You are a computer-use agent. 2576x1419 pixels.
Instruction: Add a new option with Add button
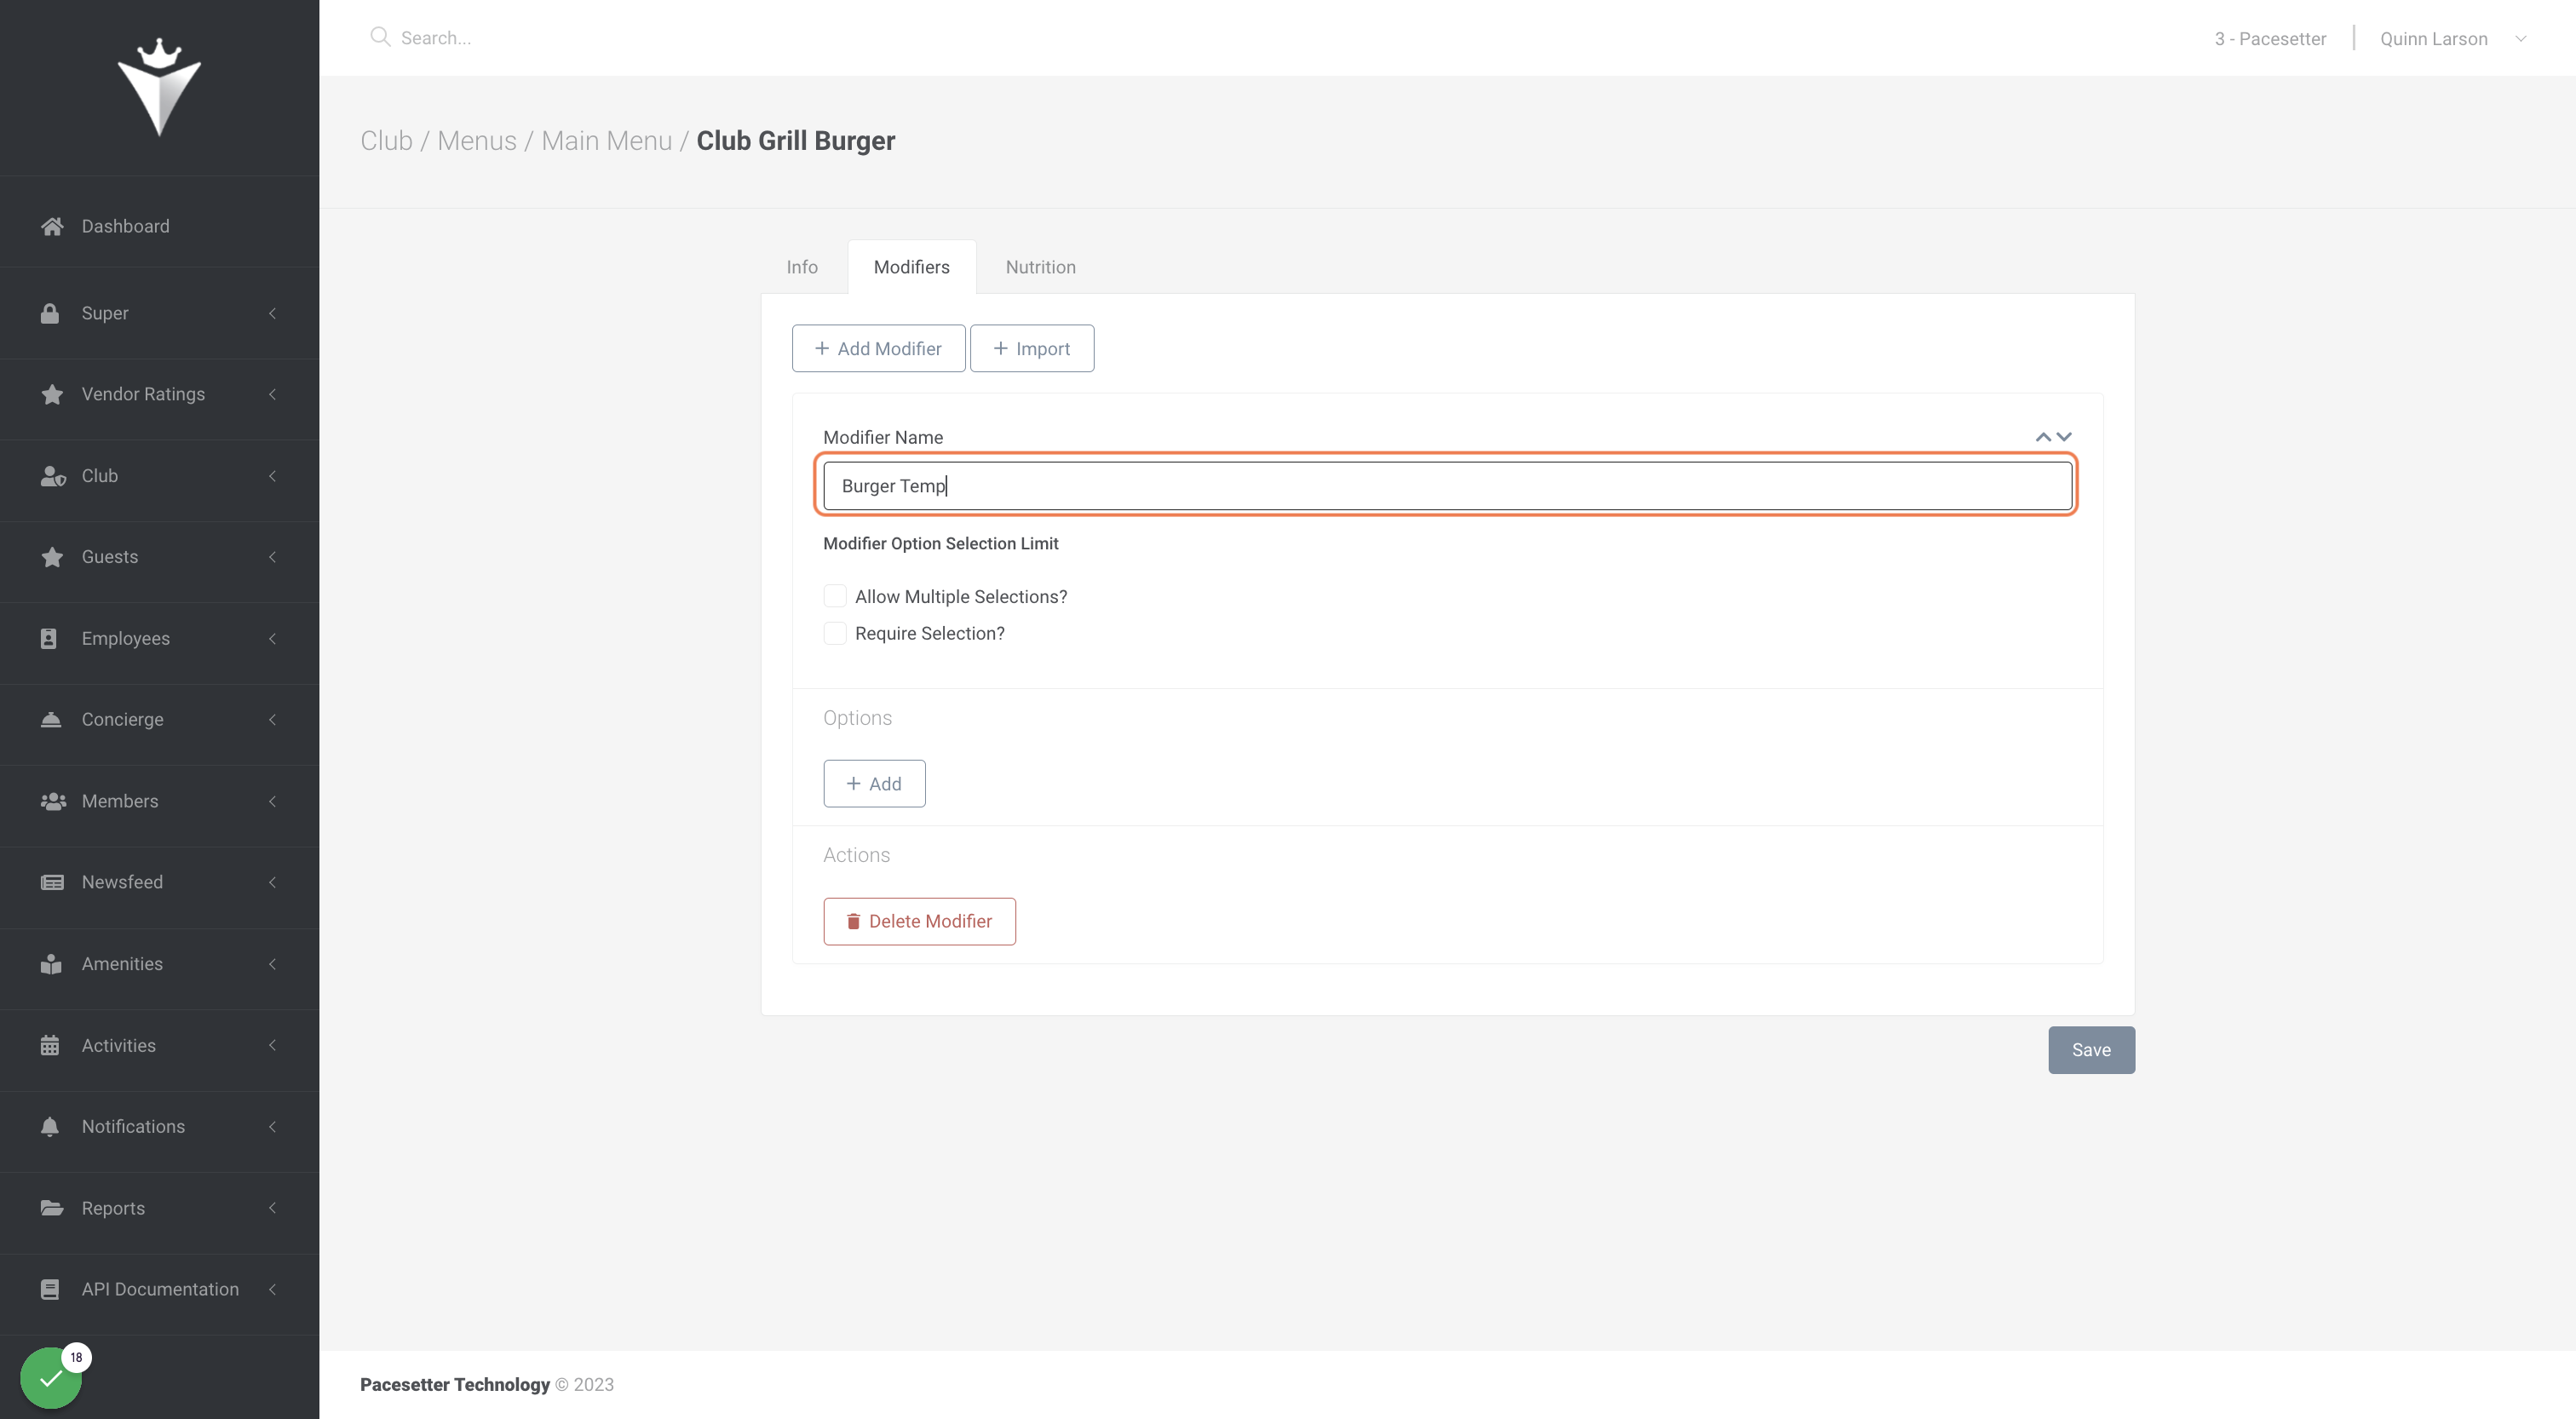tap(874, 783)
